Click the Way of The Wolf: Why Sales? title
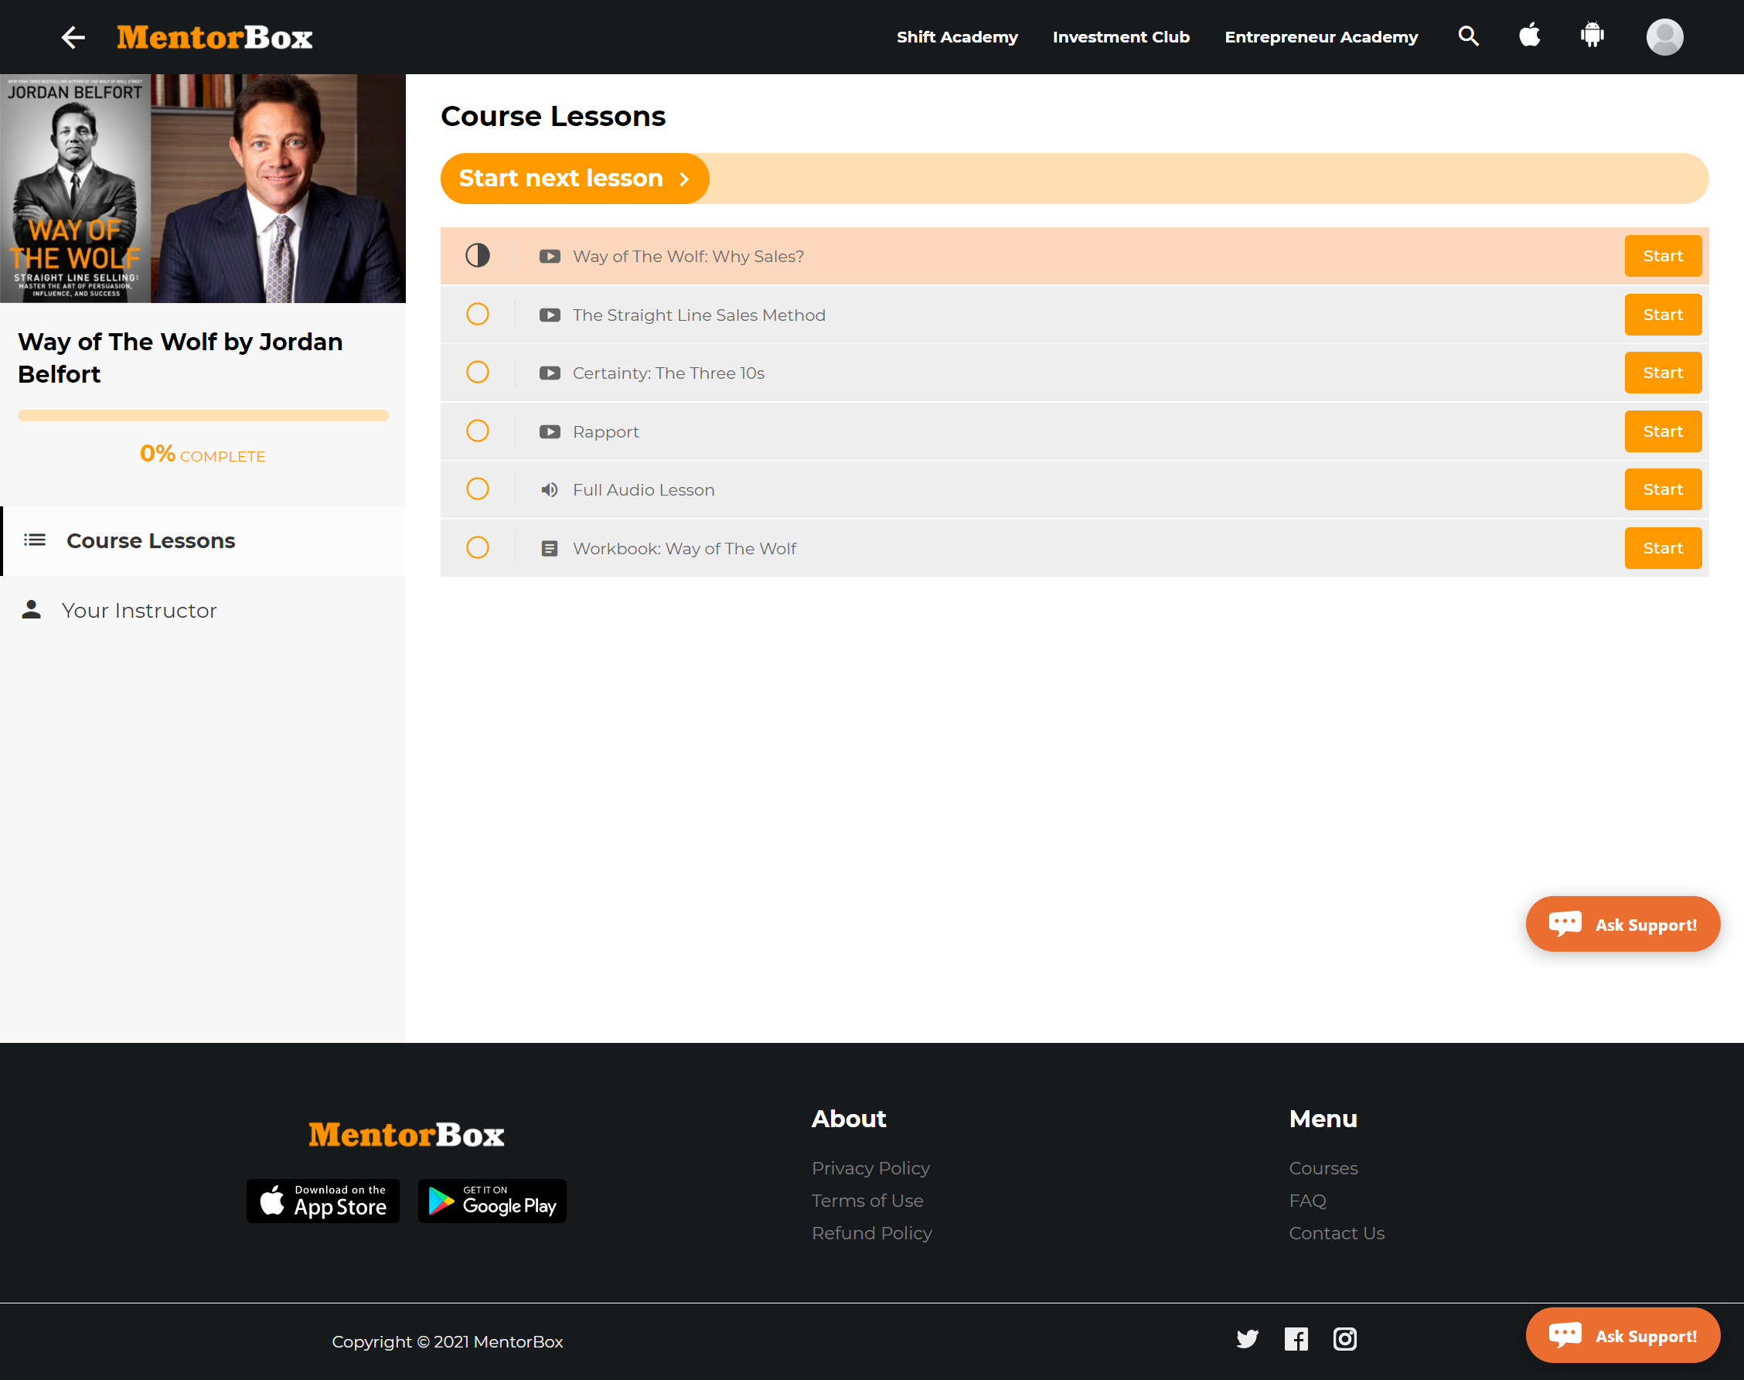 tap(688, 256)
